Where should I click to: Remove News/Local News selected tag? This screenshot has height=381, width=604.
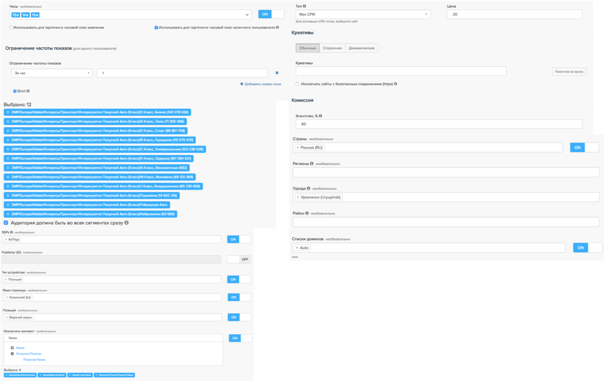click(71, 375)
